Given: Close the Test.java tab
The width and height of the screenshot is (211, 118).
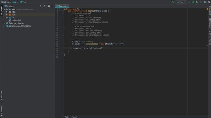Looking at the screenshot, I should [x=68, y=6].
